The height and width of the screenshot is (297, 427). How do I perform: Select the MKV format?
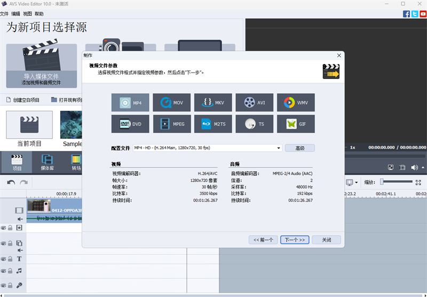(213, 102)
